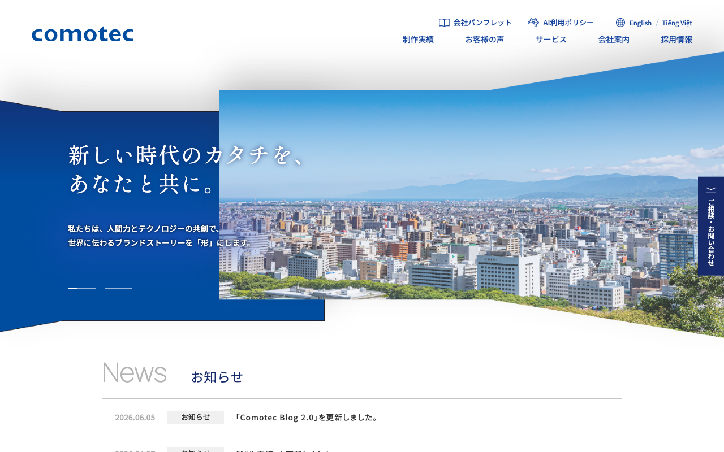Click the お知らせ News heading
This screenshot has height=452, width=724.
pos(217,377)
